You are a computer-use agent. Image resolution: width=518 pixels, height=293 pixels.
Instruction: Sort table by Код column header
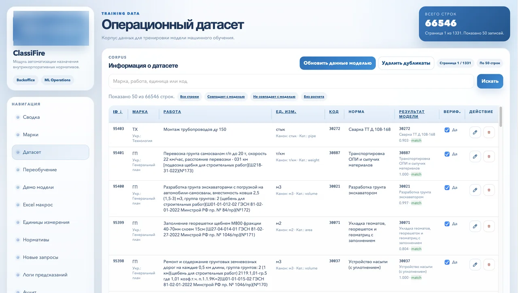pos(334,112)
